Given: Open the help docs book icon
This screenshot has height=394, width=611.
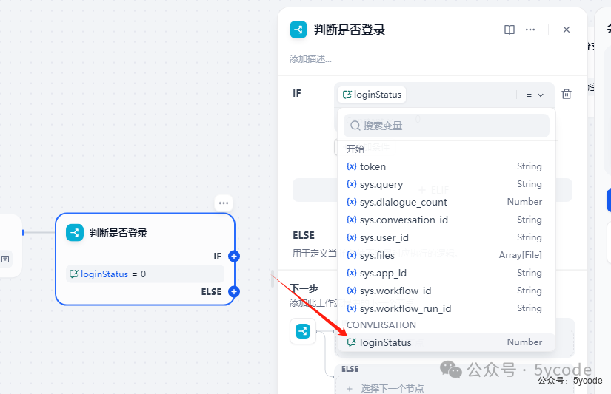Looking at the screenshot, I should (x=510, y=30).
